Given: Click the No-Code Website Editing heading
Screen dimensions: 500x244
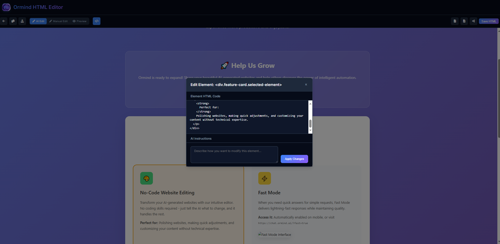Looking at the screenshot, I should [167, 193].
